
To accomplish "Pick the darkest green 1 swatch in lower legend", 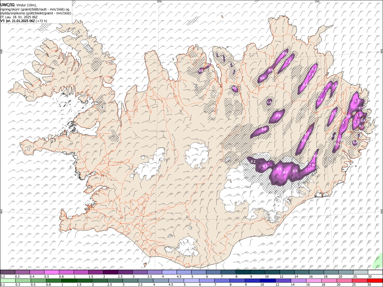I will tap(69, 280).
